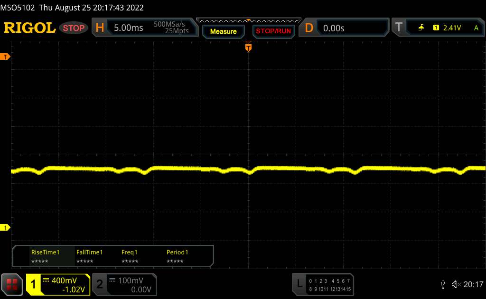
Task: Click channel 1 DC coupling icon
Action: pyautogui.click(x=46, y=280)
